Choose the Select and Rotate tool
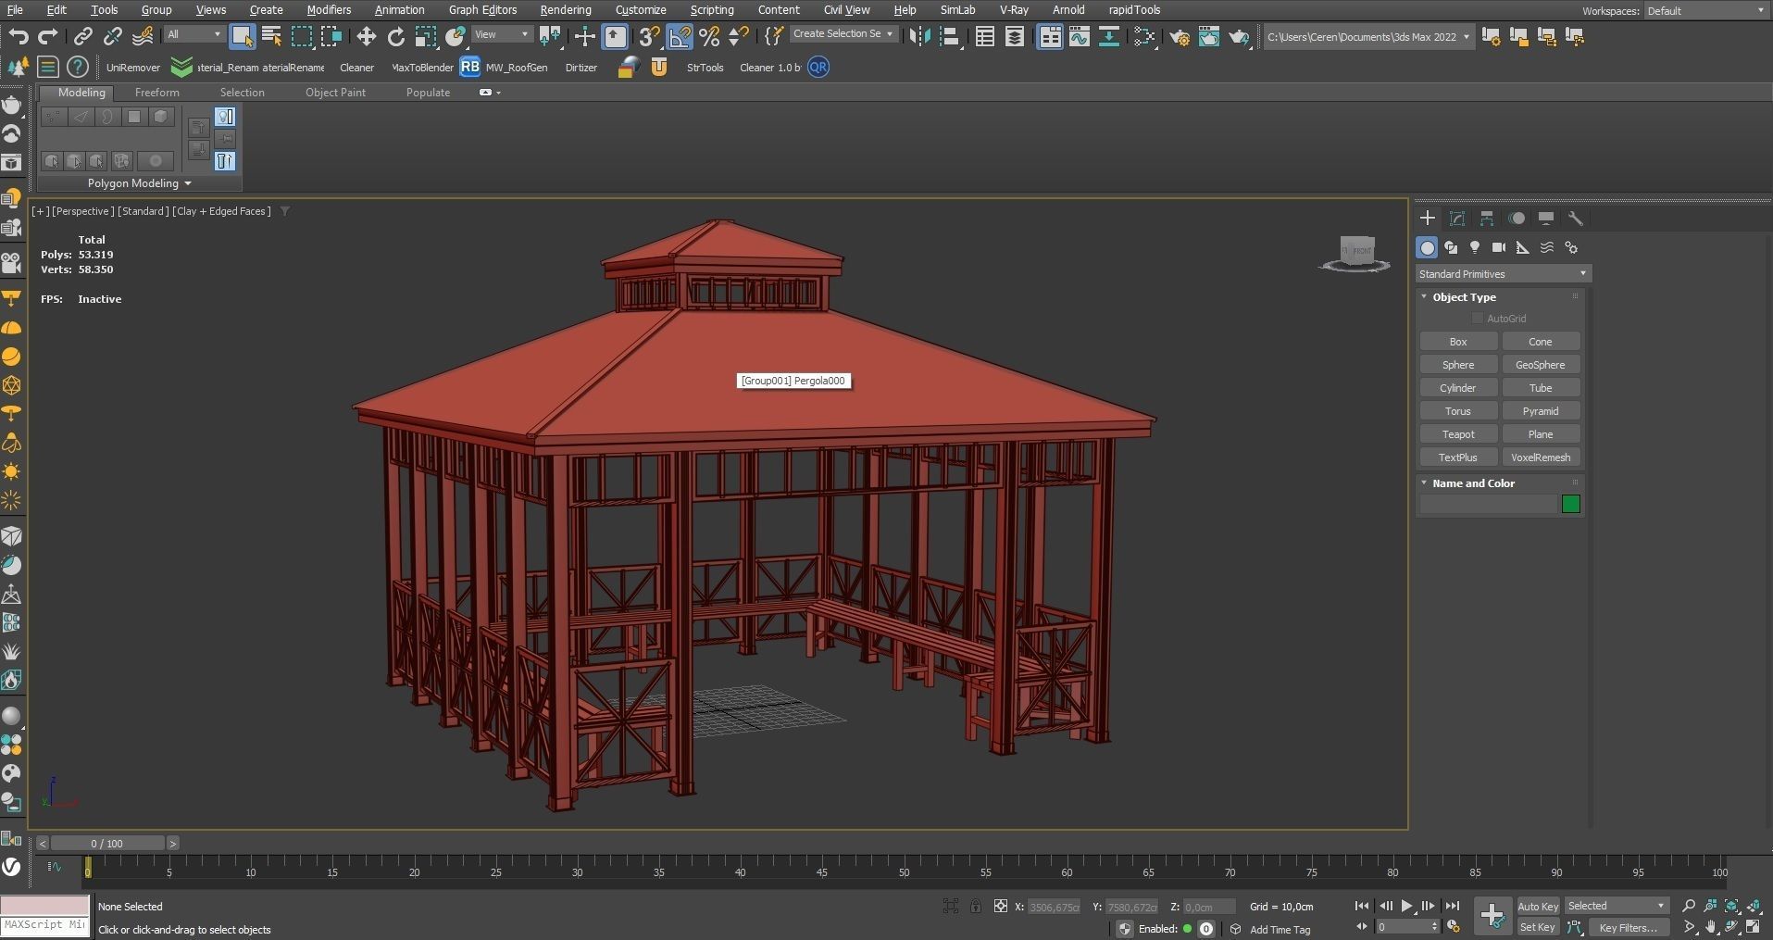Image resolution: width=1773 pixels, height=940 pixels. coord(396,36)
